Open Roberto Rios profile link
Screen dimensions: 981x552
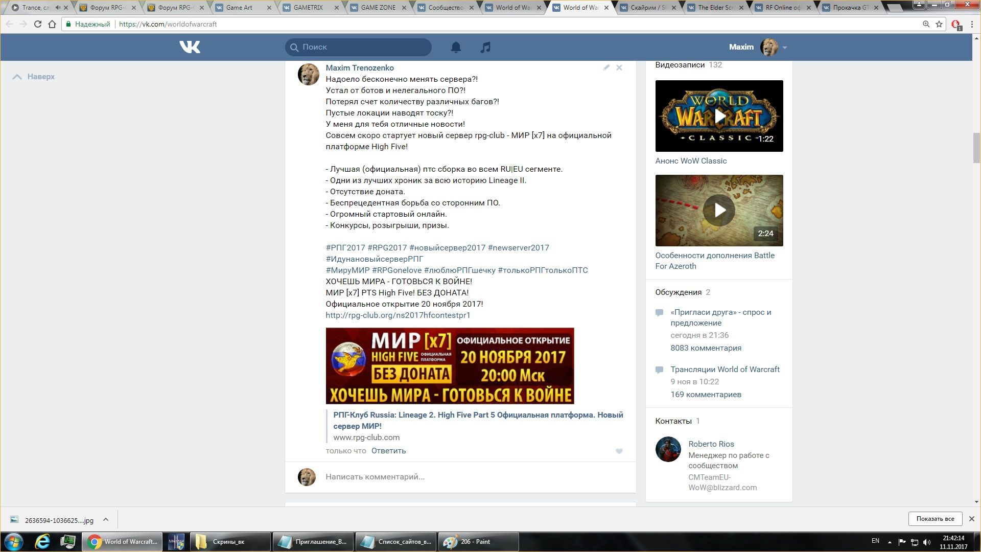click(711, 444)
